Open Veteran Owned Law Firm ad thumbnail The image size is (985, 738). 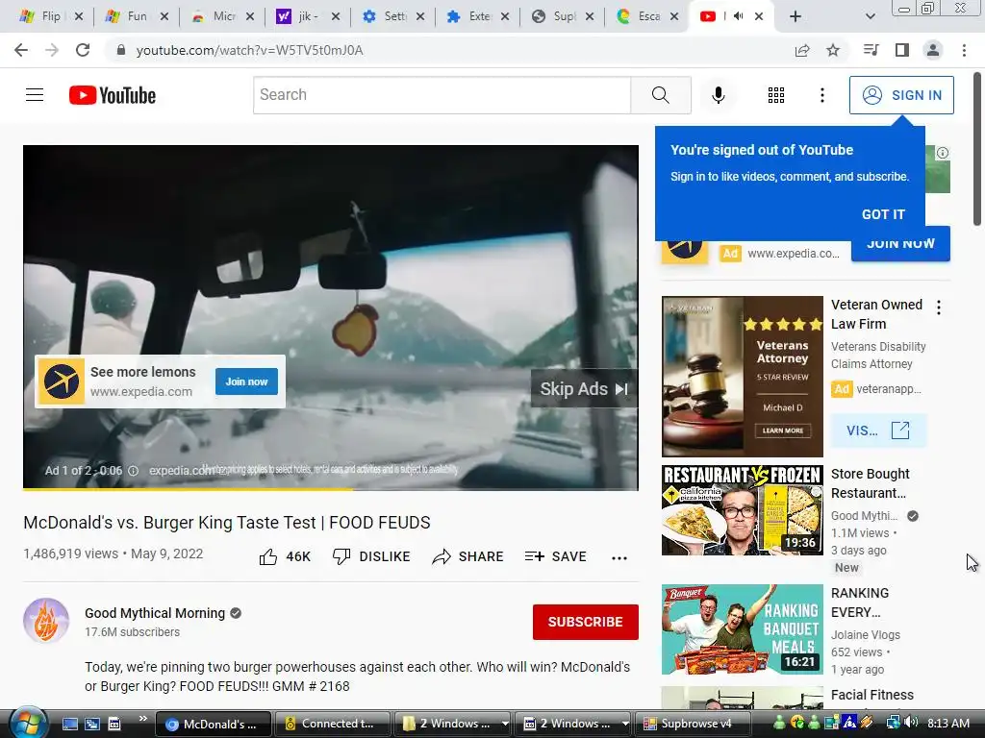coord(742,377)
